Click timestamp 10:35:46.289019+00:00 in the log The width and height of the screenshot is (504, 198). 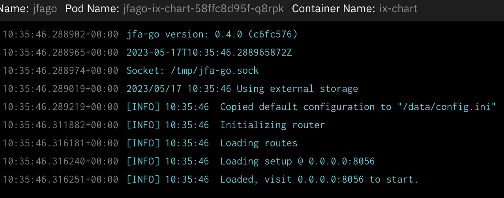point(60,89)
